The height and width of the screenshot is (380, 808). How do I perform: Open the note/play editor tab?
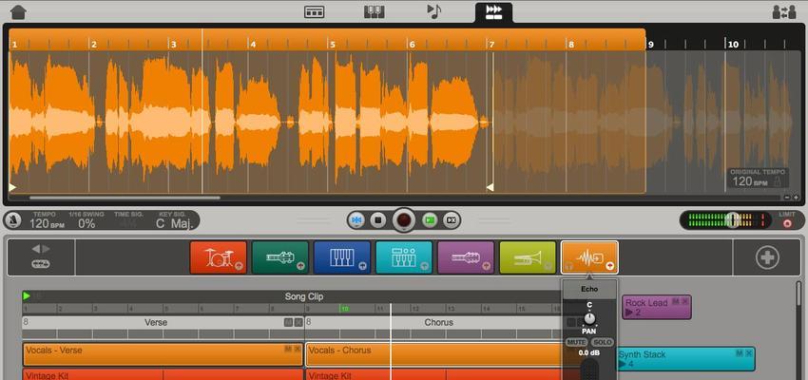(433, 11)
